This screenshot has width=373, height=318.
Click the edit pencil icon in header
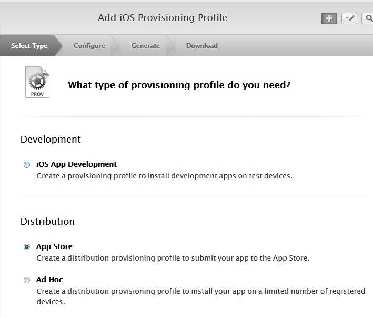click(349, 18)
